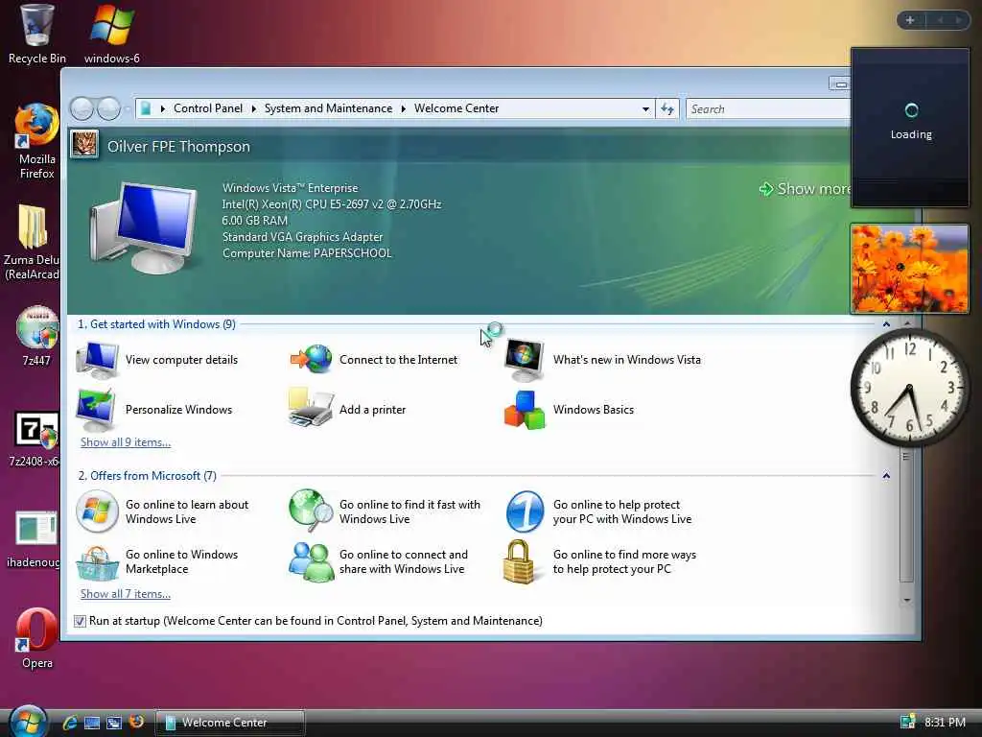The image size is (982, 737).
Task: Expand the arrow after Control Panel breadcrumb
Action: [253, 109]
